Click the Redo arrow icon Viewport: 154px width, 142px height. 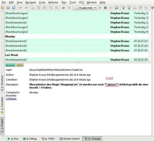(26, 8)
